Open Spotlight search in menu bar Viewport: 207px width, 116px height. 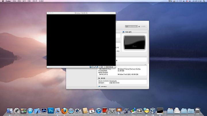pyautogui.click(x=204, y=1)
